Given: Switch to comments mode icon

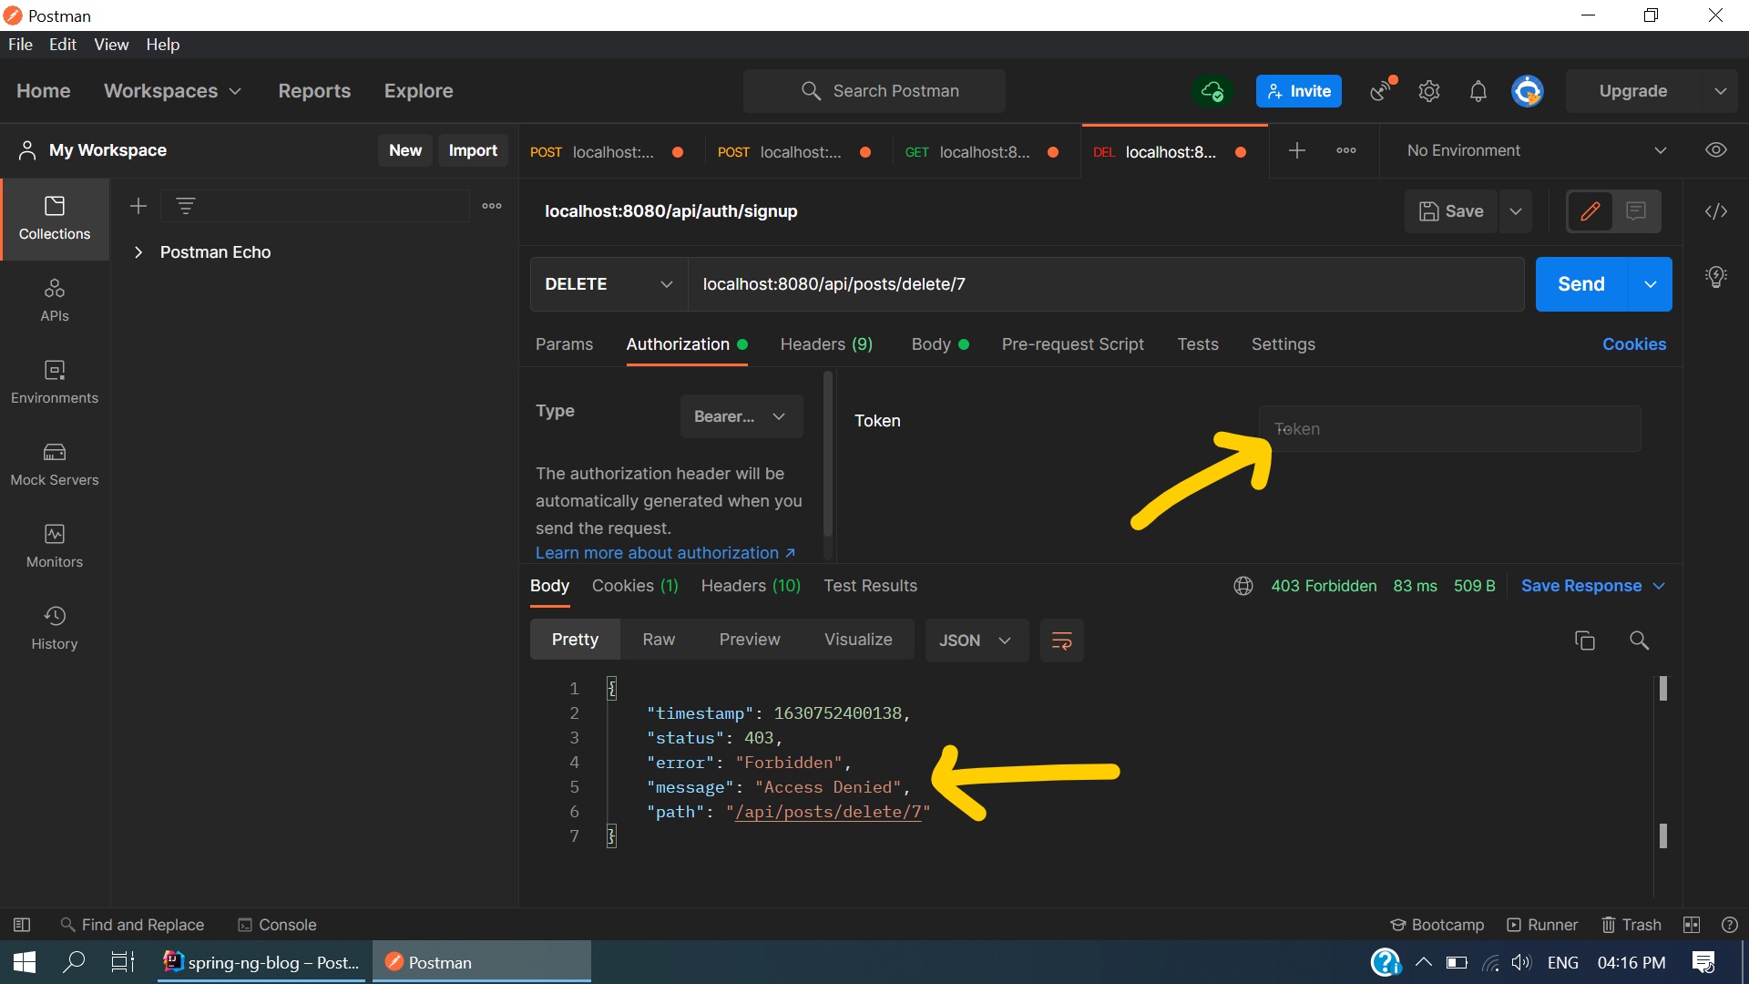Looking at the screenshot, I should pos(1636,211).
